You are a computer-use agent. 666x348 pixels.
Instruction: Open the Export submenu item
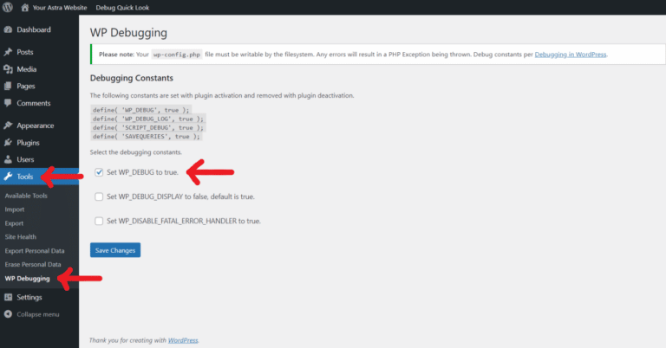coord(14,223)
